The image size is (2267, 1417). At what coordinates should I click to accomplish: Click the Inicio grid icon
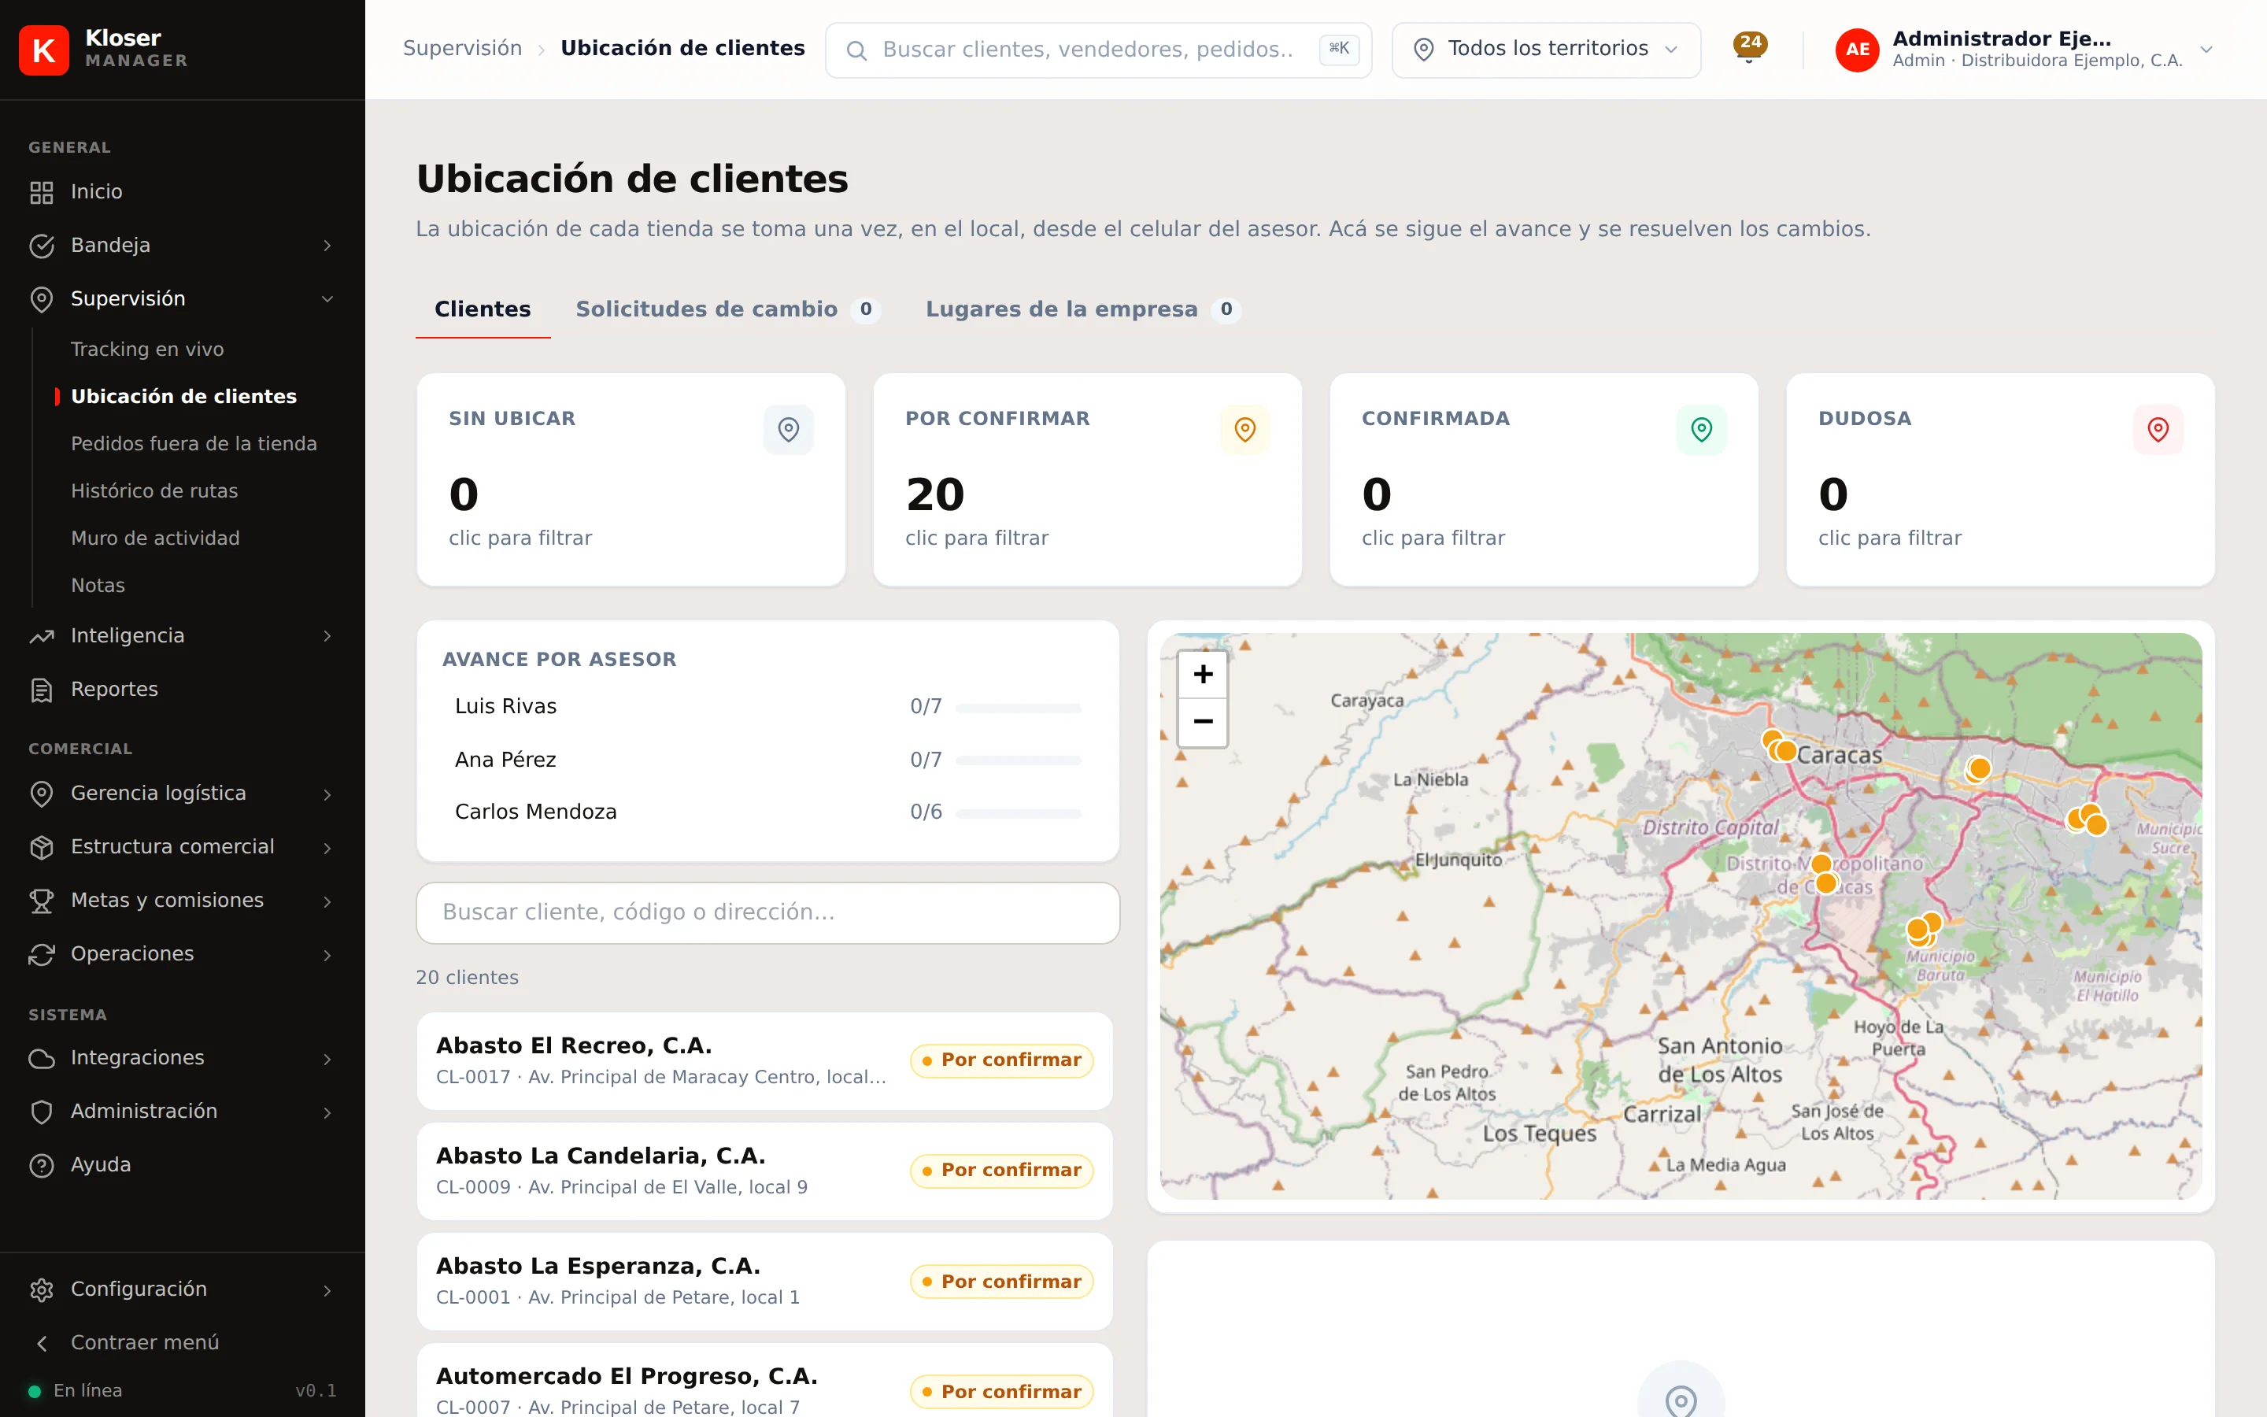coord(41,192)
